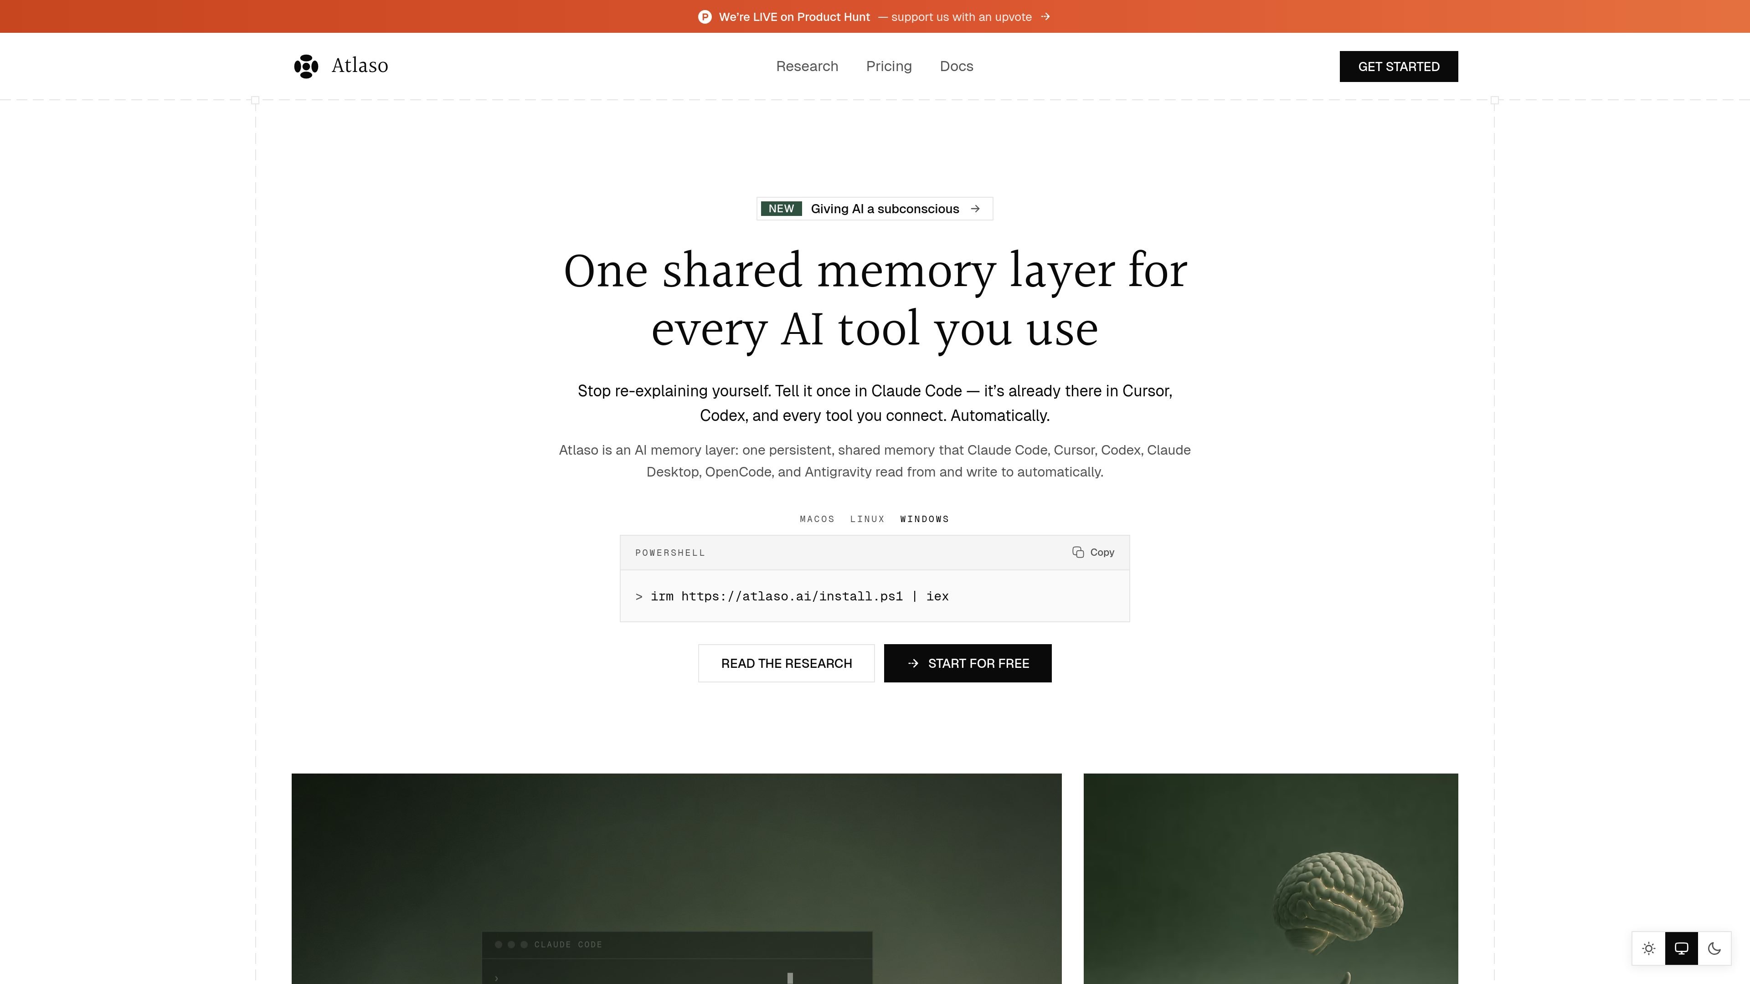Select the LINUX install tab
Screen dimensions: 1750x984
point(868,519)
